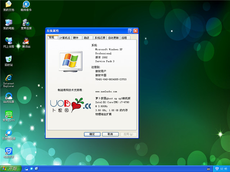Select the 我的电脑 desktop icon
The width and height of the screenshot is (230, 172).
point(9,24)
